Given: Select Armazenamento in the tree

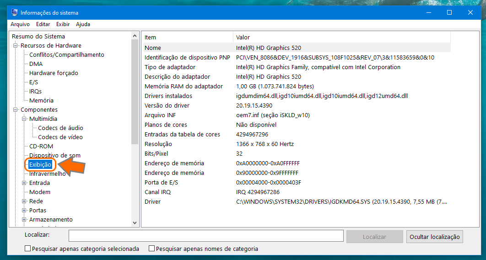Looking at the screenshot, I should click(51, 219).
